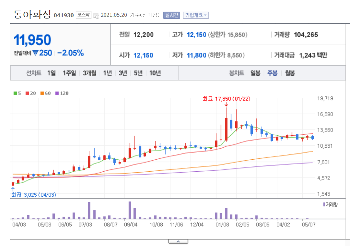Click the 거래량 volume legend marker
Screen dimensions: 350x246
pos(324,205)
